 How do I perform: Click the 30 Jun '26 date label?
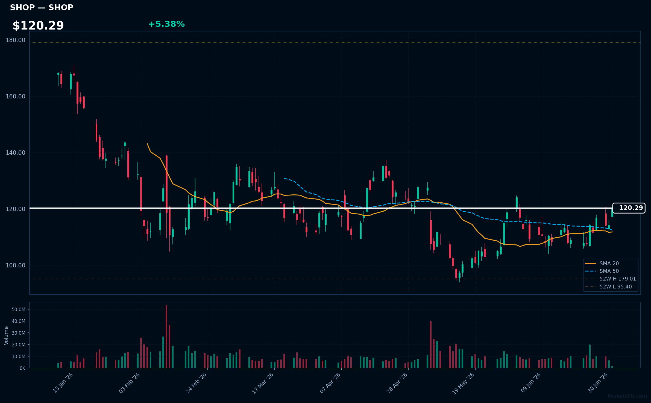598,383
